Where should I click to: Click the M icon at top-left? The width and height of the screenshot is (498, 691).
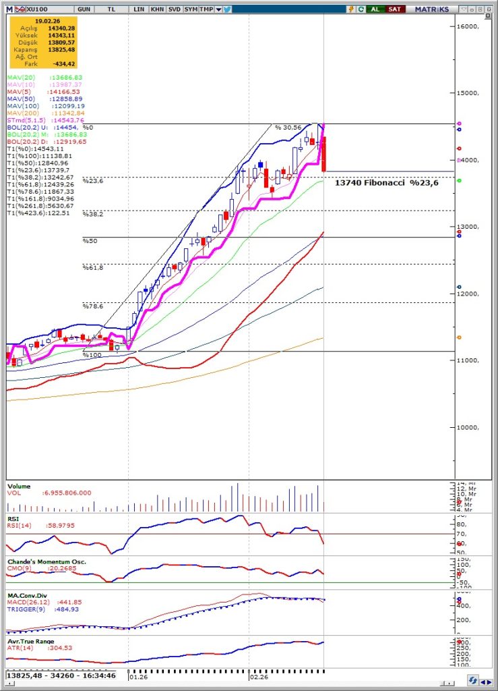click(9, 9)
